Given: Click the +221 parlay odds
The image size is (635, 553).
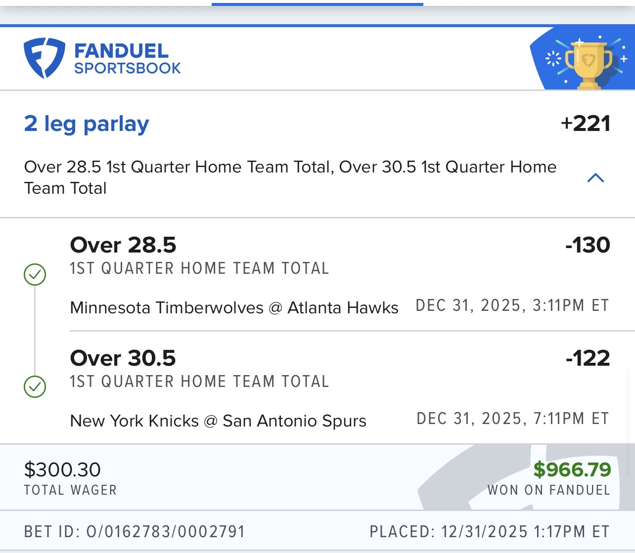Looking at the screenshot, I should [x=585, y=124].
